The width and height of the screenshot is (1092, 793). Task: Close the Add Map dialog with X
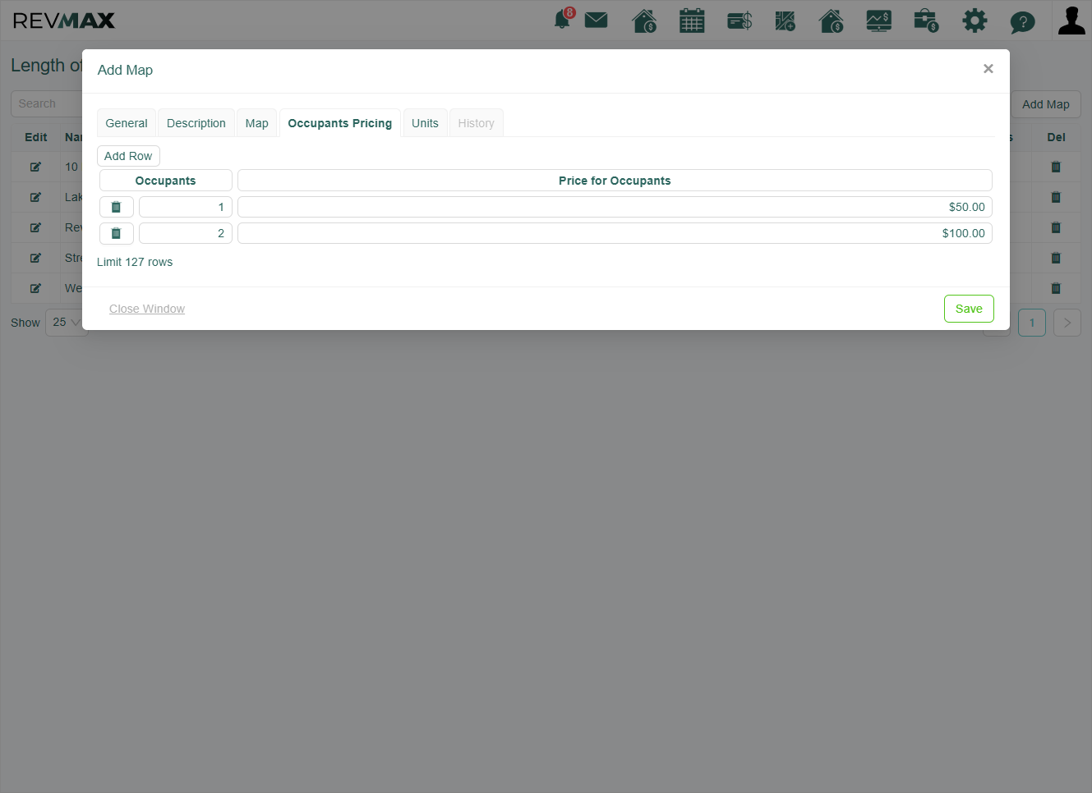coord(988,69)
